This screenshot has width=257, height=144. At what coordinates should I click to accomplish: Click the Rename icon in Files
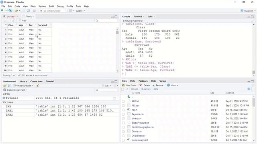click(153, 85)
